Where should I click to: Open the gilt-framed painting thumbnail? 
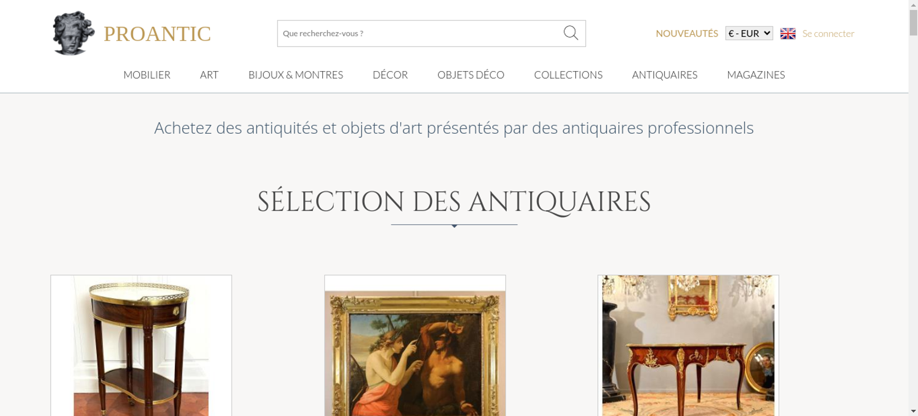[x=415, y=345]
